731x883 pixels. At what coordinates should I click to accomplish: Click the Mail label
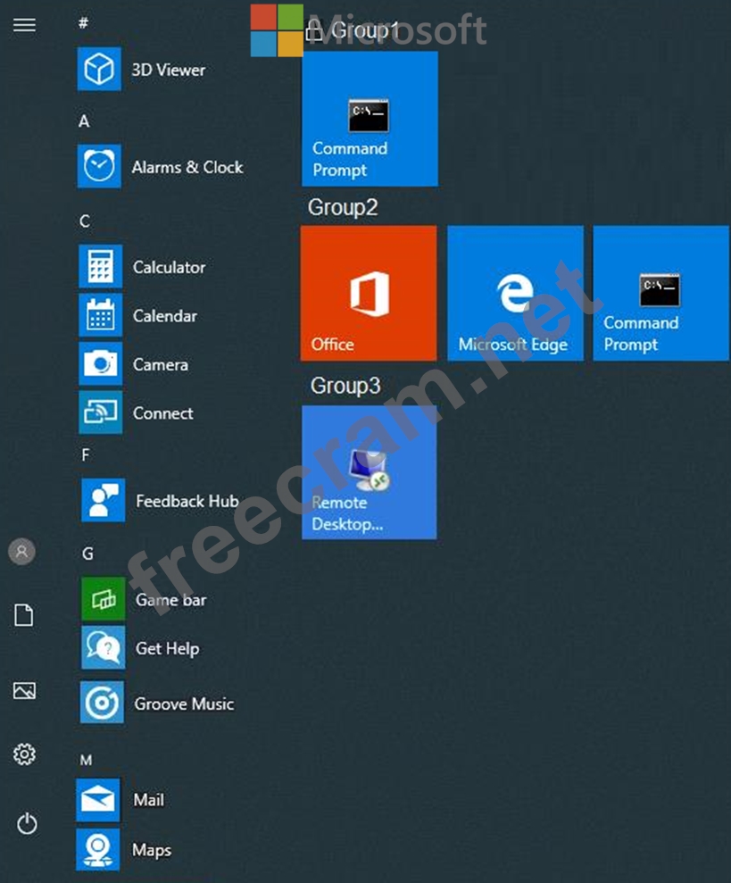[149, 800]
